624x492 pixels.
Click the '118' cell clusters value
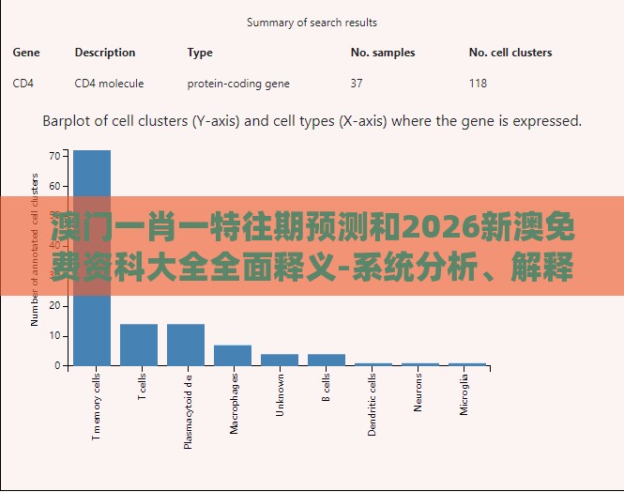coord(478,84)
